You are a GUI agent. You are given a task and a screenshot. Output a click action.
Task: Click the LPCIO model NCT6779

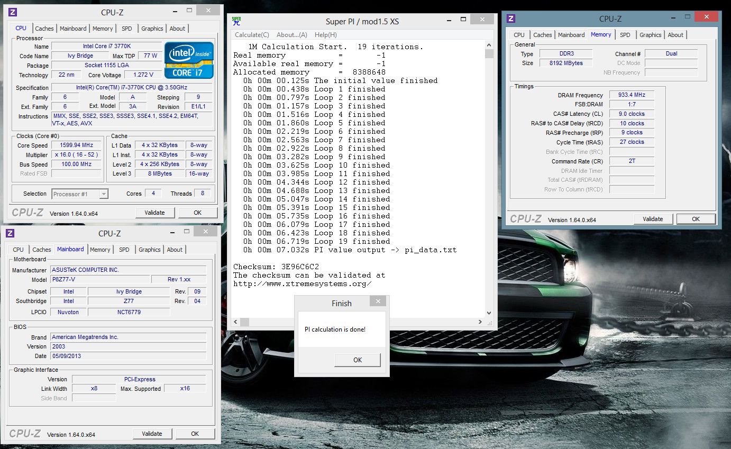pos(129,312)
